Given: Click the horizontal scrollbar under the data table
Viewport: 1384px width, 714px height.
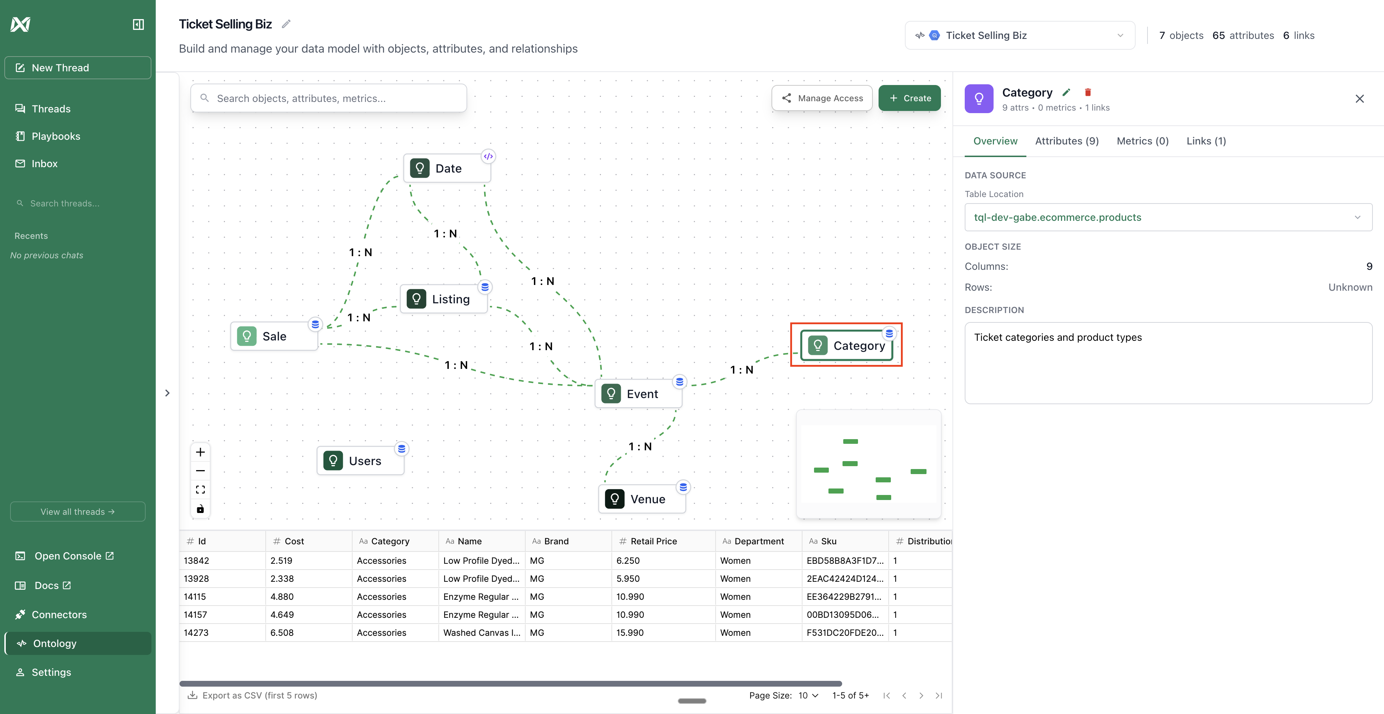Looking at the screenshot, I should click(510, 683).
